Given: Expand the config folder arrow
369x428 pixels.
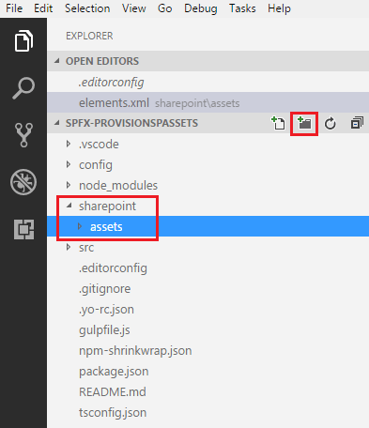Looking at the screenshot, I should point(69,164).
